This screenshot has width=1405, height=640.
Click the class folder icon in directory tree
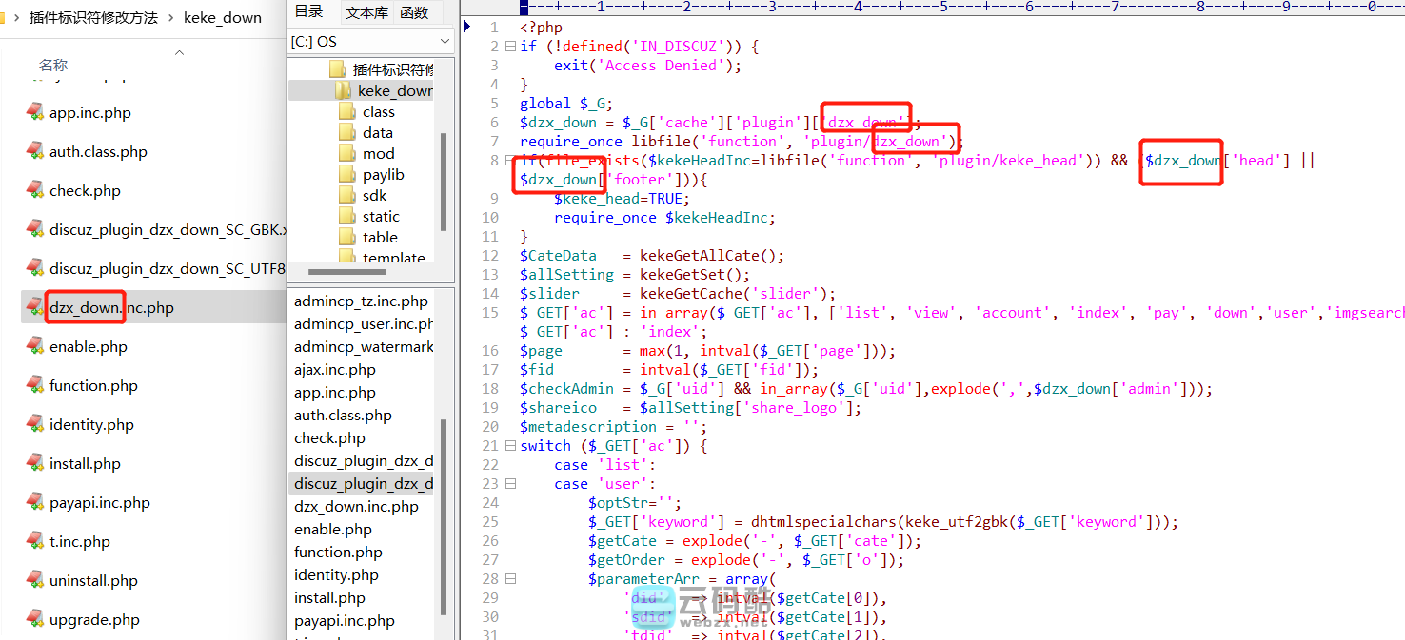pos(347,112)
